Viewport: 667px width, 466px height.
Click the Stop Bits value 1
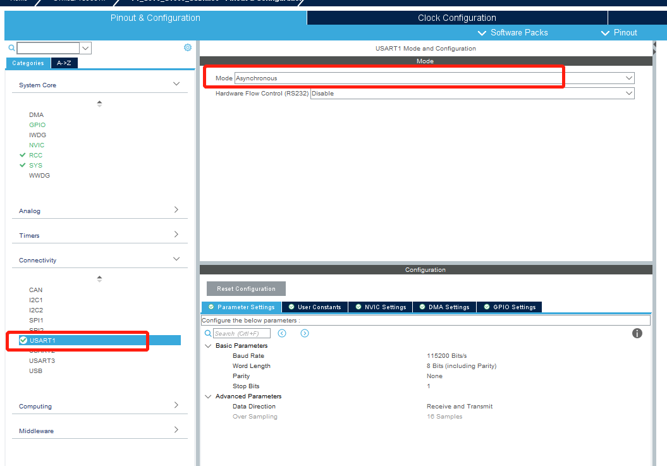(x=429, y=386)
